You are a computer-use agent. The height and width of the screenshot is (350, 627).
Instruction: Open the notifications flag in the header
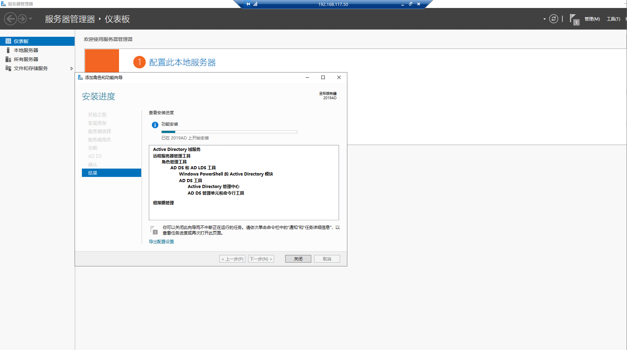click(x=574, y=19)
